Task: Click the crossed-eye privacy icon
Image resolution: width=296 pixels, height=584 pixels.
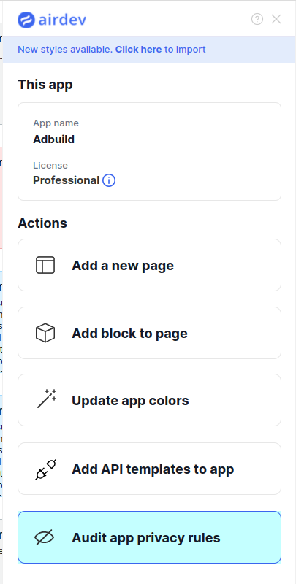Action: pyautogui.click(x=45, y=537)
